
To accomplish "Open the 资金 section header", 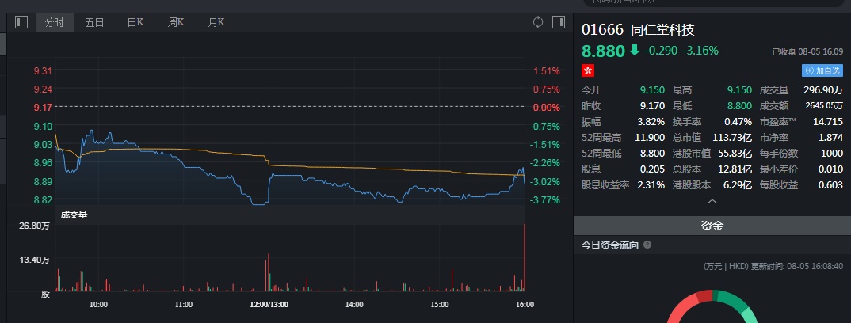I will [x=712, y=226].
